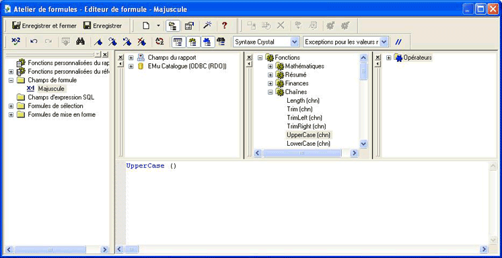Open find and replace with the binoculars icon

pos(80,42)
